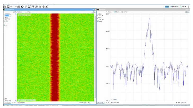Click Autoscale in the spectrum panel

point(101,102)
